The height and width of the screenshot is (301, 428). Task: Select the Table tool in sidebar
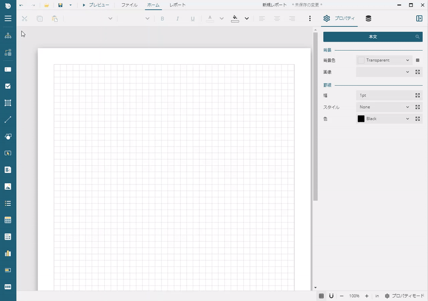[8, 220]
